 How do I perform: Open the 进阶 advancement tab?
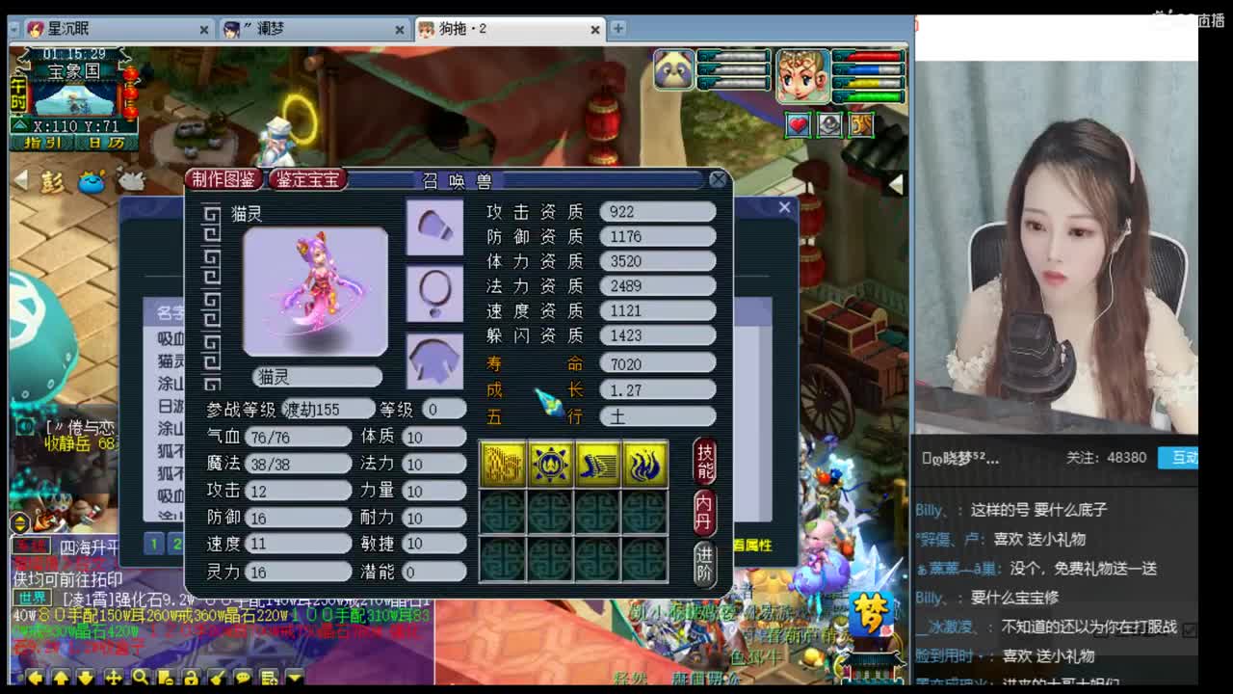click(x=705, y=564)
